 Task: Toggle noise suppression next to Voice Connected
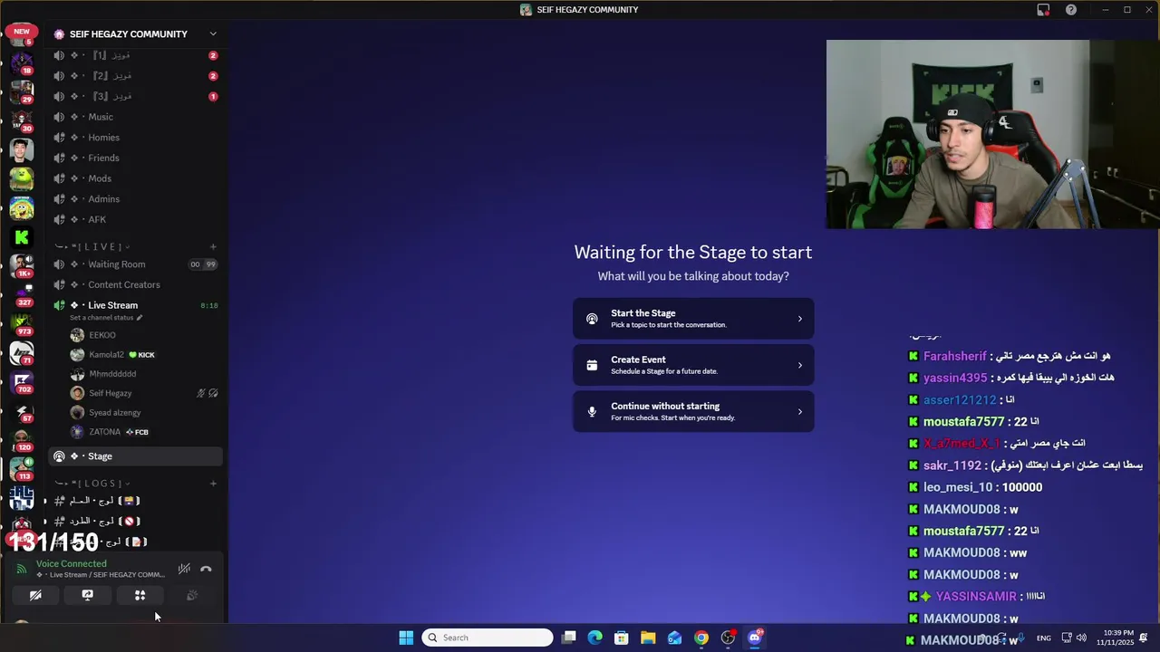[184, 569]
